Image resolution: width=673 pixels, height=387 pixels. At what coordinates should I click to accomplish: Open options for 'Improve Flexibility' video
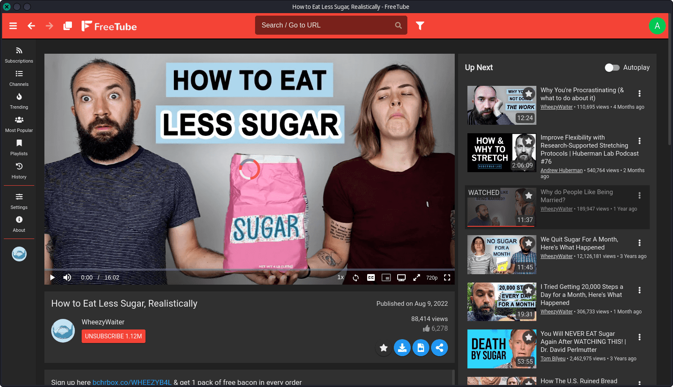[639, 141]
